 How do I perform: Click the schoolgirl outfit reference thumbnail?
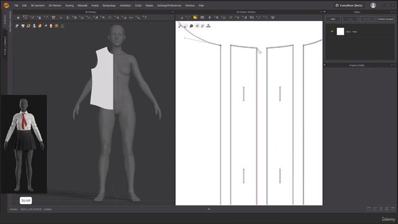coord(24,144)
